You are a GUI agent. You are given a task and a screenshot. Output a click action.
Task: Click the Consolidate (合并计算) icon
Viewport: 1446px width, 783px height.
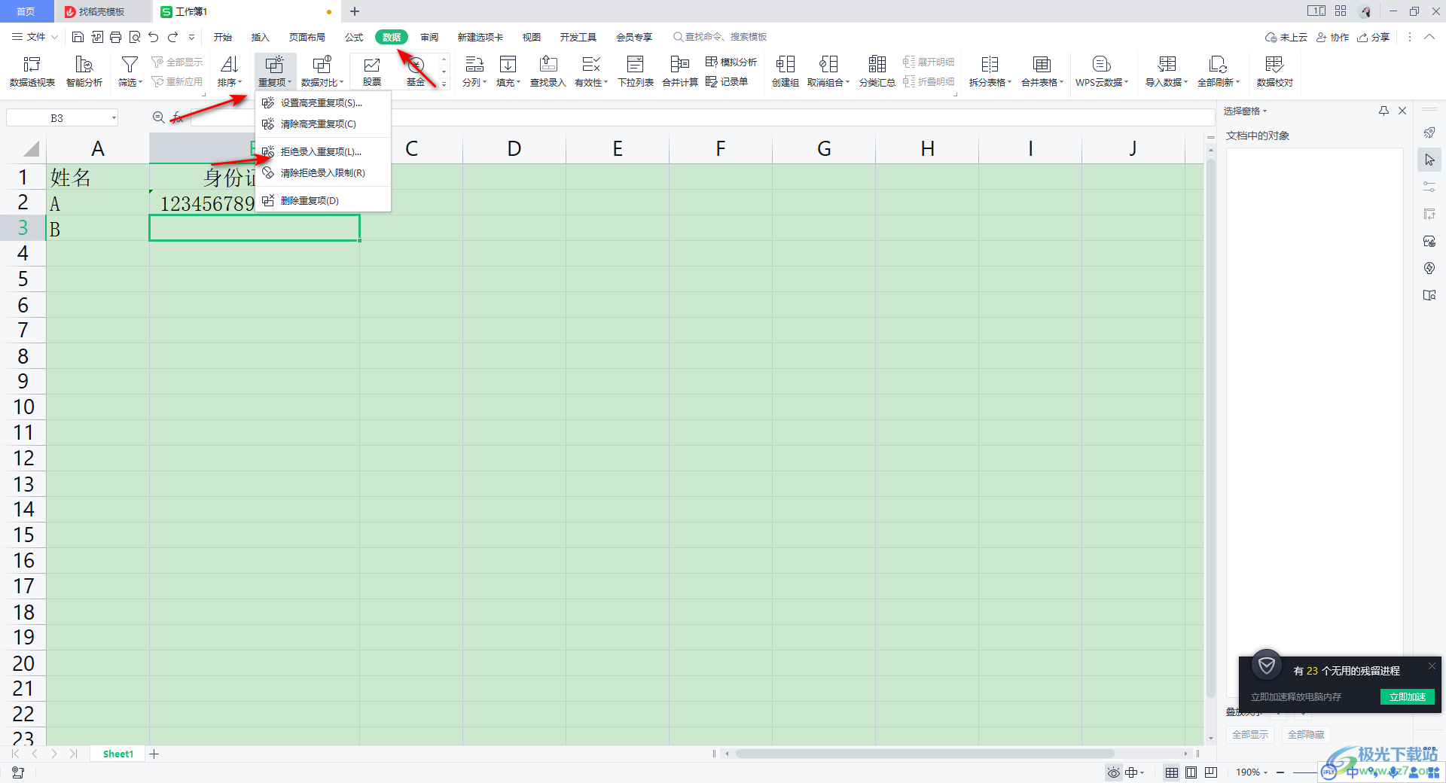click(680, 65)
